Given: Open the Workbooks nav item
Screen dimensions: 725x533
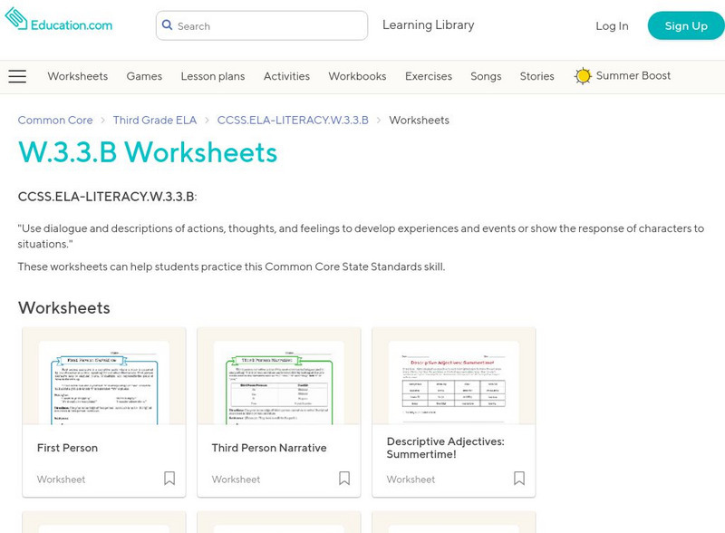Looking at the screenshot, I should coord(357,76).
